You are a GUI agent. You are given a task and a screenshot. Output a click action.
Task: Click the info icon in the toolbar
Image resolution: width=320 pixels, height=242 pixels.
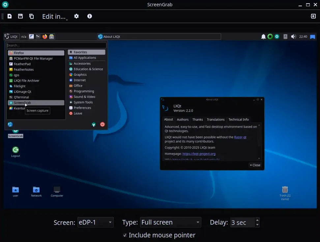[90, 16]
